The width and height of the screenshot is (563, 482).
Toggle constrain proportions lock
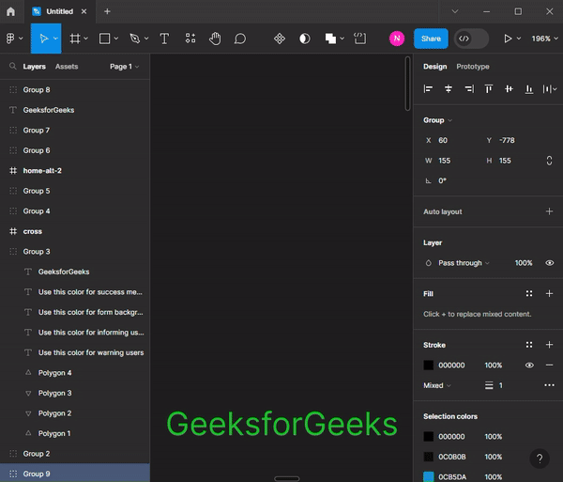pyautogui.click(x=549, y=161)
